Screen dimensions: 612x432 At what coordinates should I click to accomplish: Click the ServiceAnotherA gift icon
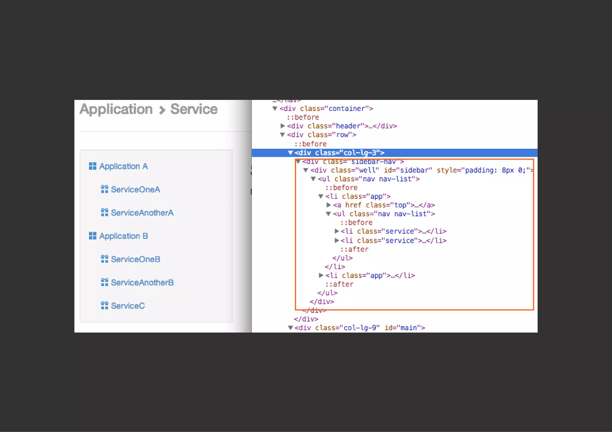104,213
